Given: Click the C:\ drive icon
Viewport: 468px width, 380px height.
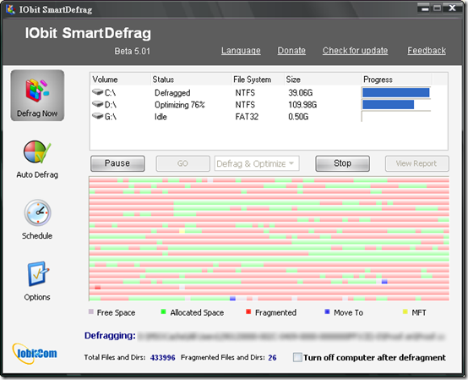Looking at the screenshot, I should tap(98, 91).
